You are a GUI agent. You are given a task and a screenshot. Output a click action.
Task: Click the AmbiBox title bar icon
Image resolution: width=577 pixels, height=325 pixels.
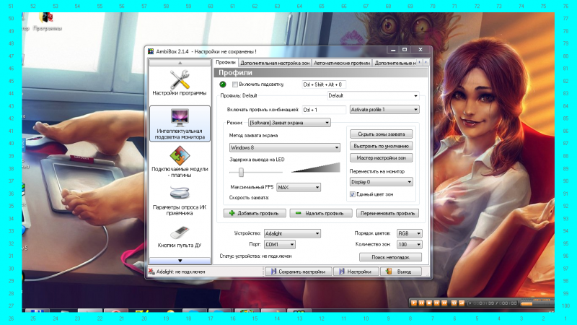[151, 51]
